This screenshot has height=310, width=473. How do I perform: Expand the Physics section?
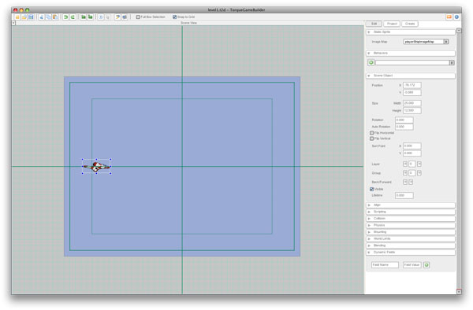click(x=411, y=226)
